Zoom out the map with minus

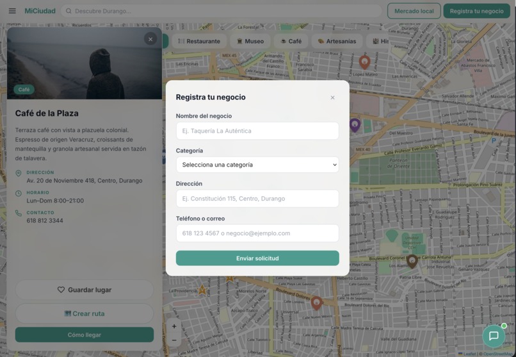coord(174,340)
